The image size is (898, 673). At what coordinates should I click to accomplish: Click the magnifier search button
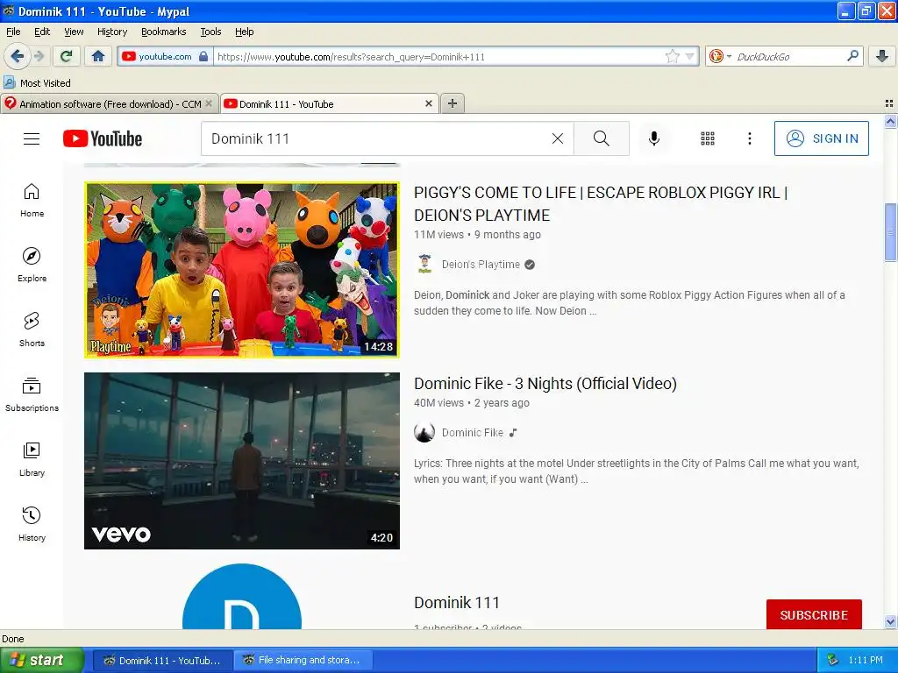(602, 138)
